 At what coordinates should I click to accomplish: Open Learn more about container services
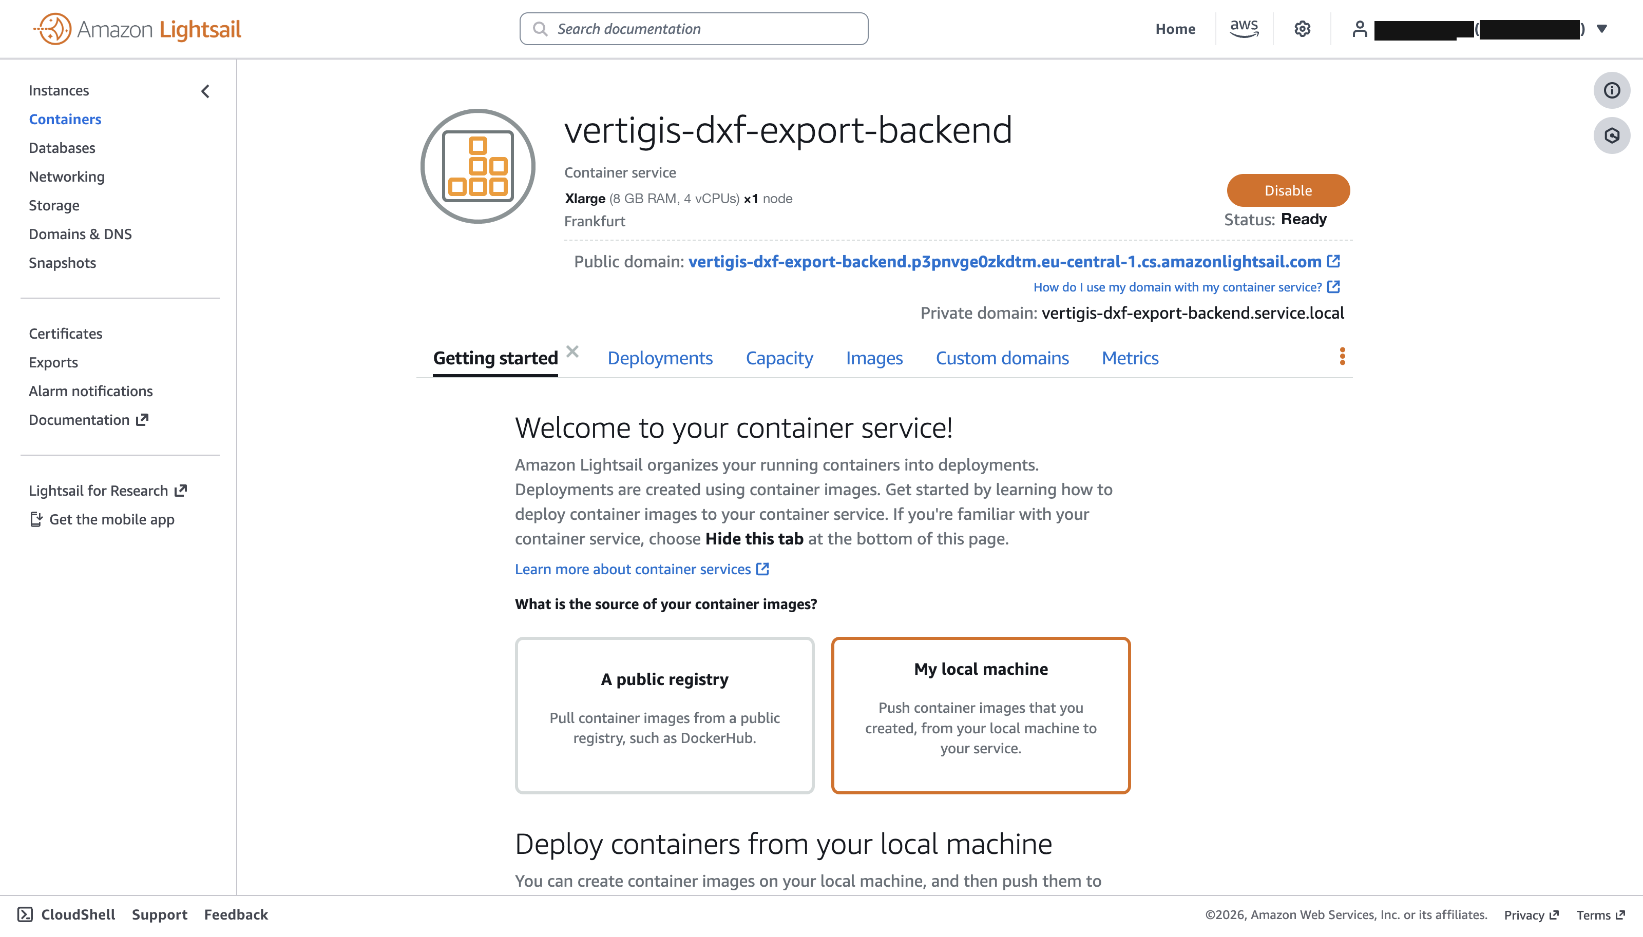(642, 569)
